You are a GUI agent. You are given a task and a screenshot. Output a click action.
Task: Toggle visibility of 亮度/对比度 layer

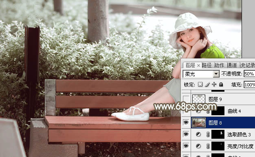(186, 146)
